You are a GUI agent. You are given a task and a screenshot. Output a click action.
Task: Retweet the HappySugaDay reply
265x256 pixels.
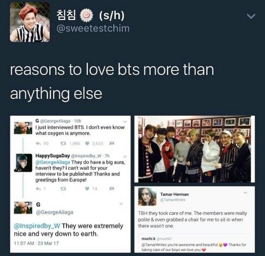pyautogui.click(x=63, y=188)
